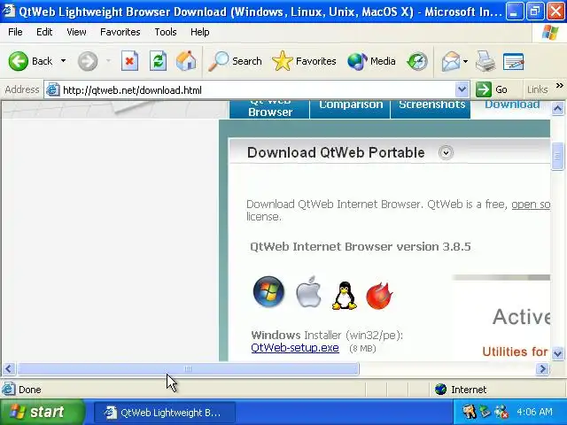567x425 pixels.
Task: Open the Back history dropdown arrow
Action: click(x=63, y=61)
